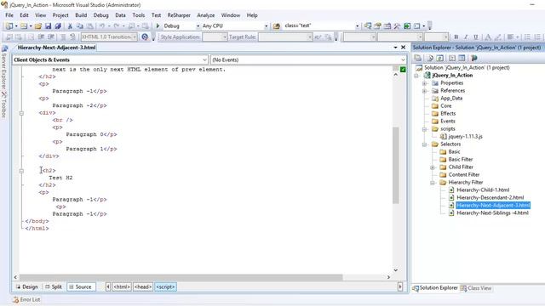Open the Build menu
Image resolution: width=545 pixels, height=306 pixels.
[x=81, y=15]
